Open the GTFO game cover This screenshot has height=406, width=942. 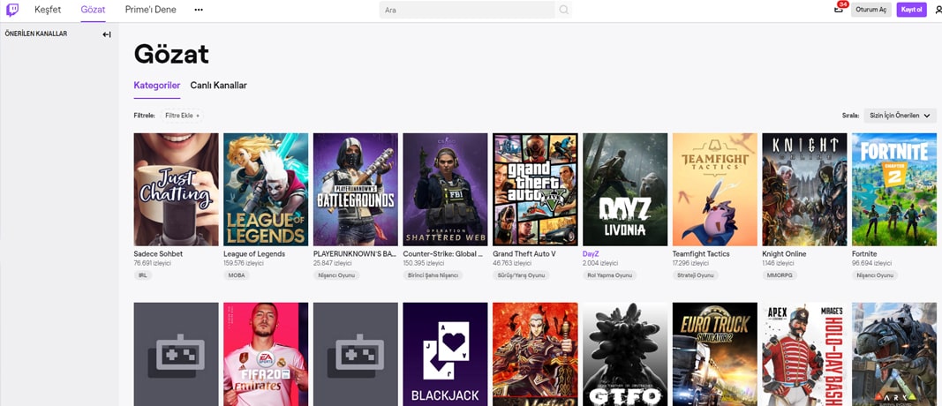[x=625, y=354]
